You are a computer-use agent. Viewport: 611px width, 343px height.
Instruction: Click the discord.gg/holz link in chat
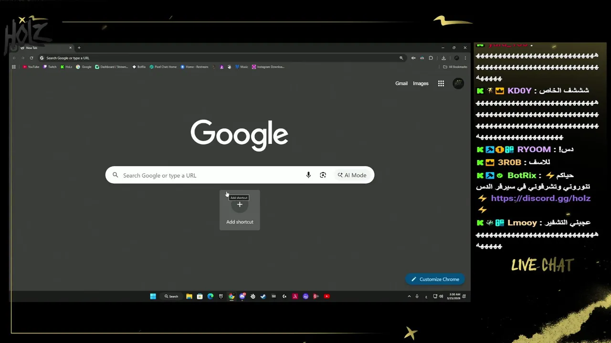pos(540,198)
